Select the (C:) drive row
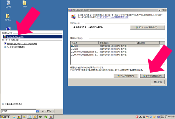The image size is (175, 119). [x=115, y=46]
